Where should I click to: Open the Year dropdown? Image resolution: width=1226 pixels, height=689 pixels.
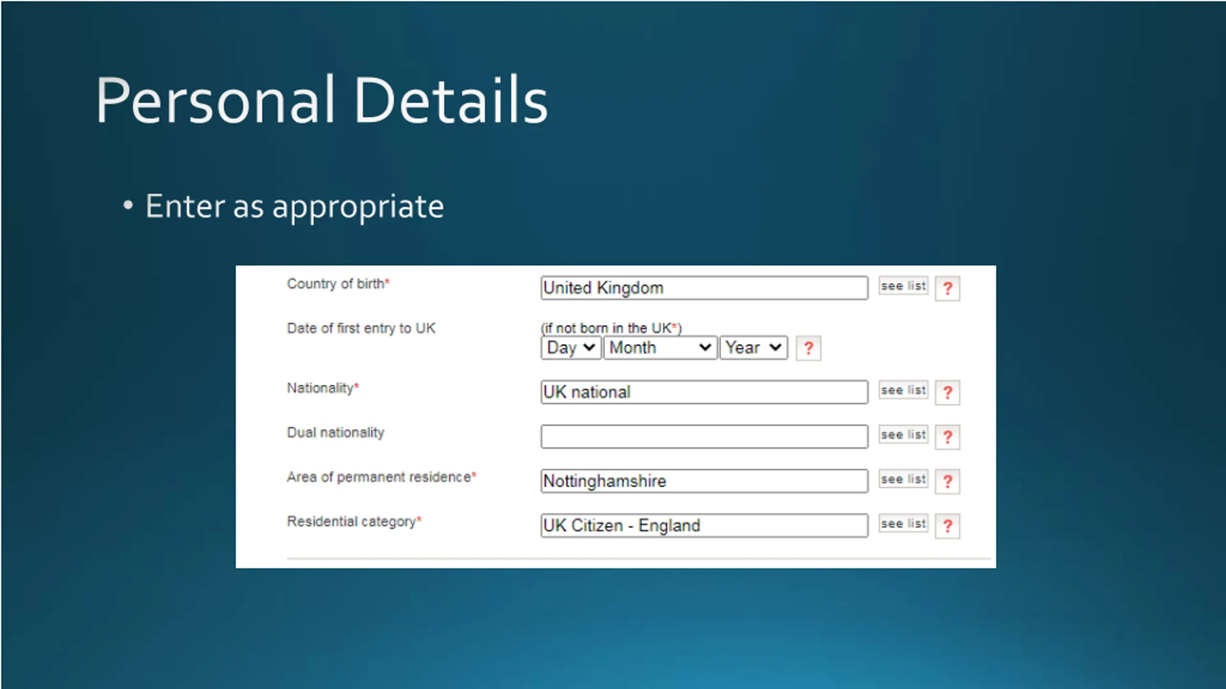[x=753, y=347]
